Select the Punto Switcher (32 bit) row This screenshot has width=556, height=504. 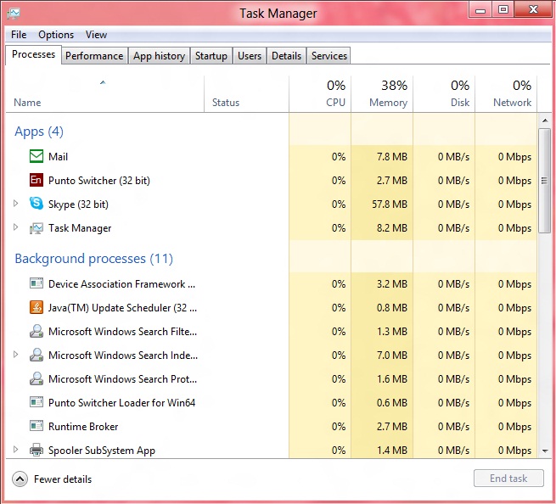click(x=272, y=181)
